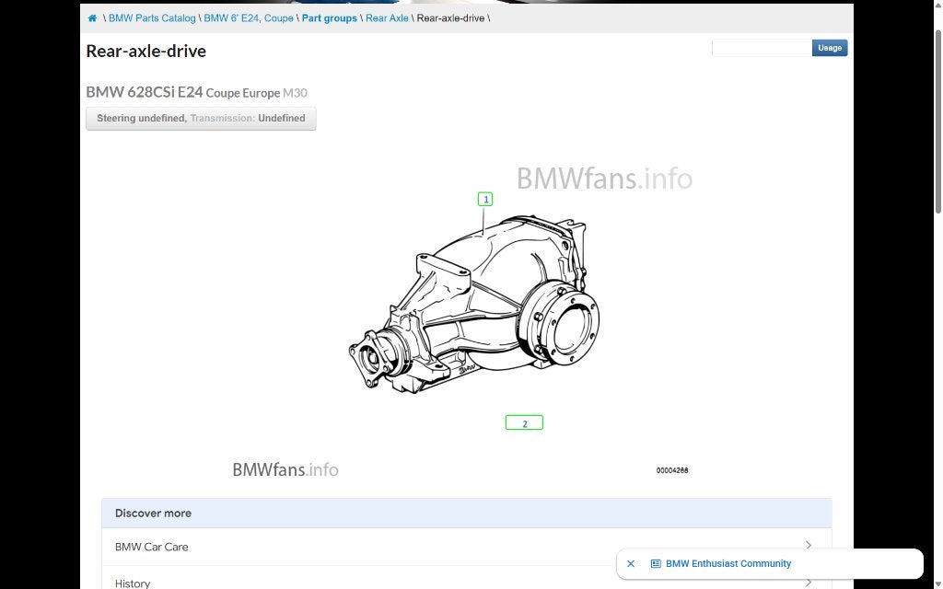Select part label 1 in diagram
The width and height of the screenshot is (943, 589).
[x=485, y=199]
